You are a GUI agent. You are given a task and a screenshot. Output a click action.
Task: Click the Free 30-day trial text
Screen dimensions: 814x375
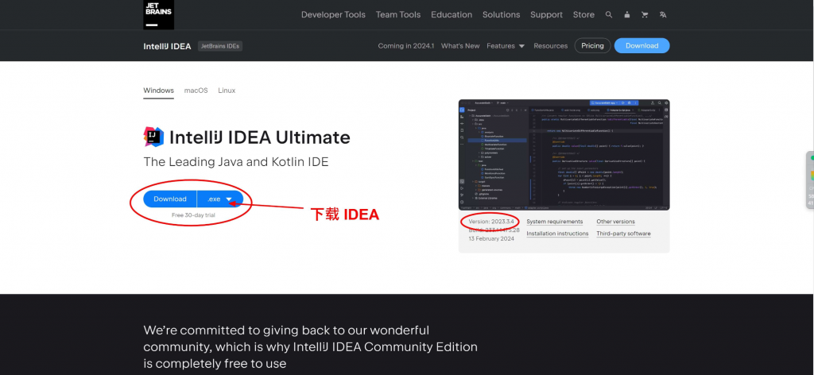[x=193, y=215]
